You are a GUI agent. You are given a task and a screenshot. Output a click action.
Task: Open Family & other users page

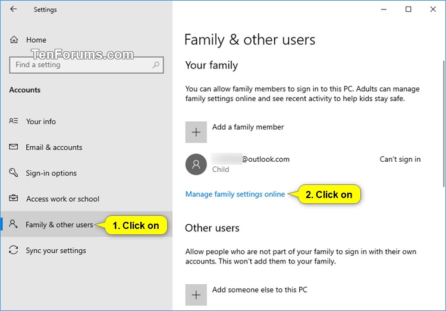pos(59,225)
